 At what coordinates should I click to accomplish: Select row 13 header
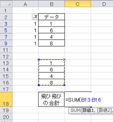[6, 63]
